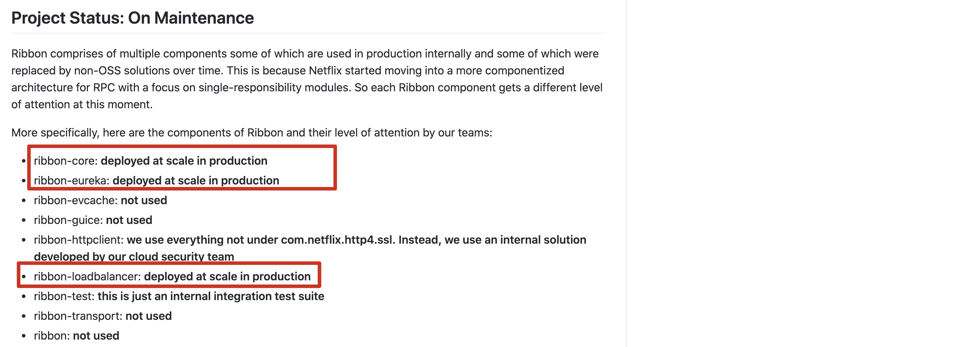Select the ribbon-eureka list item label
Image resolution: width=974 pixels, height=347 pixels.
(71, 181)
